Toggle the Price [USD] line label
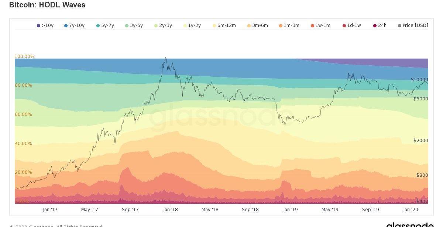Viewport: 443px width, 227px height. [415, 25]
